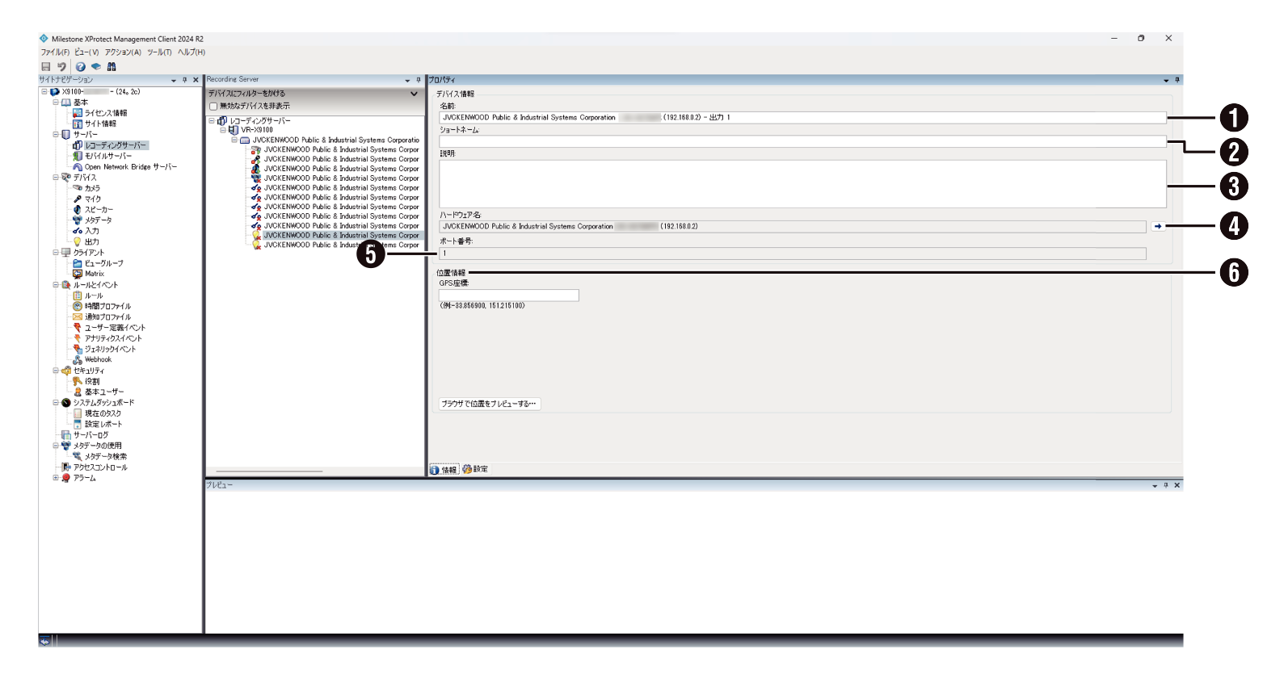The width and height of the screenshot is (1288, 679).
Task: Open the Open Network Bridge サーバー node
Action: [x=131, y=167]
